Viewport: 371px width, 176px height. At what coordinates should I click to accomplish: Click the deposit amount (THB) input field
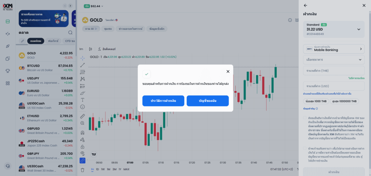pos(334,71)
